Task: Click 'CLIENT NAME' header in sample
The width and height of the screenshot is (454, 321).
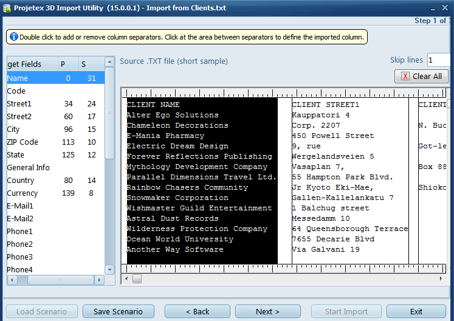Action: pos(153,105)
